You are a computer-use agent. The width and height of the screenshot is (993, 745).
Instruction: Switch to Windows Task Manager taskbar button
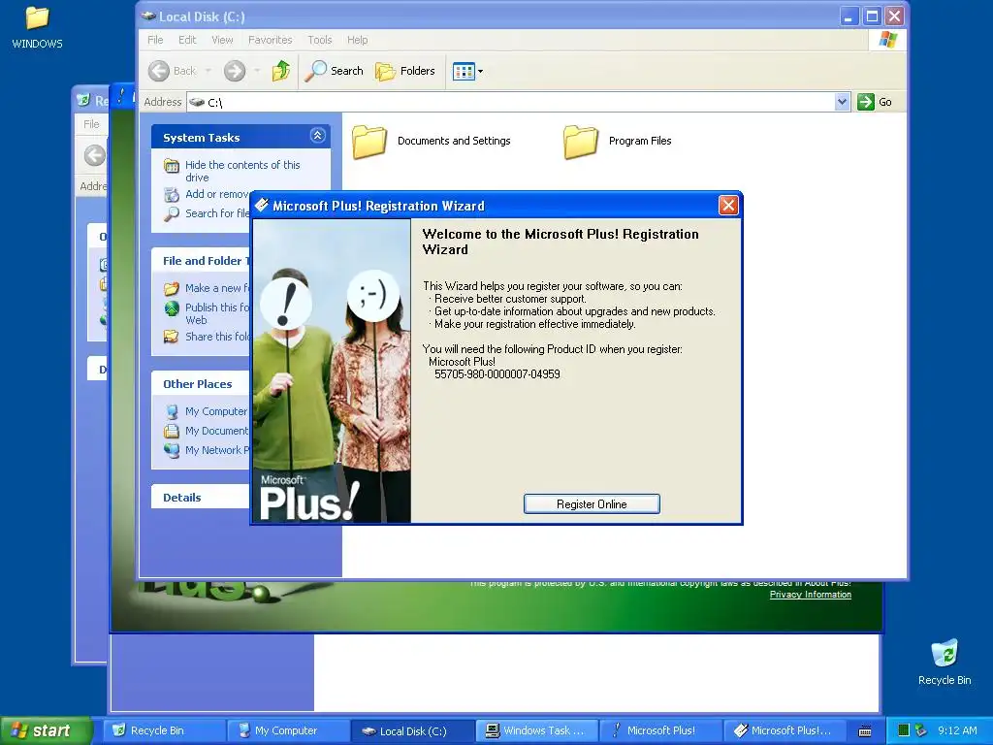(x=536, y=730)
